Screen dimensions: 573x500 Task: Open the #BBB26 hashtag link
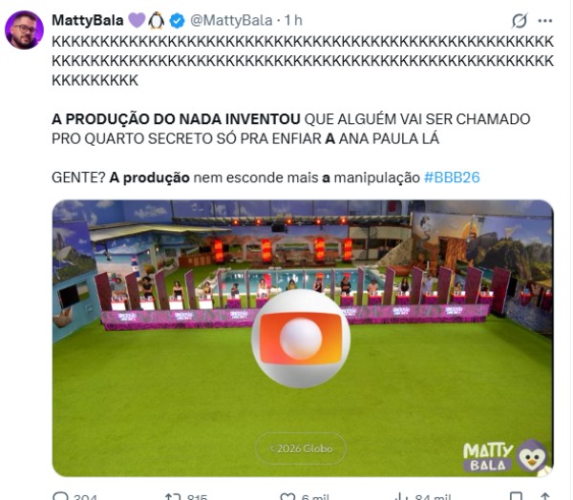tap(452, 177)
